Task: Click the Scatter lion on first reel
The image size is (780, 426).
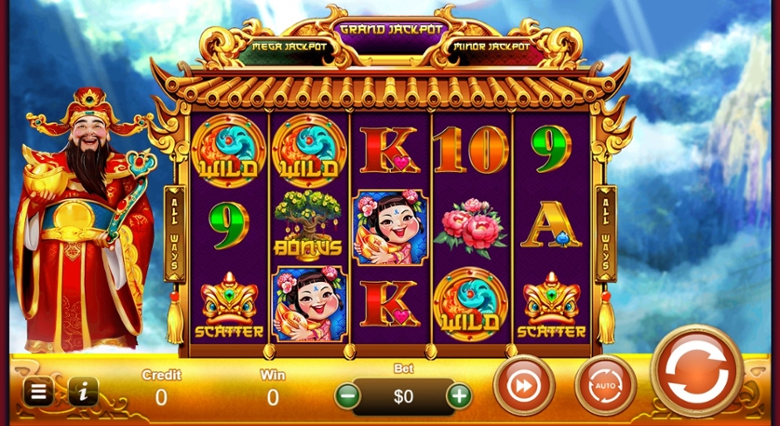Action: coord(229,305)
